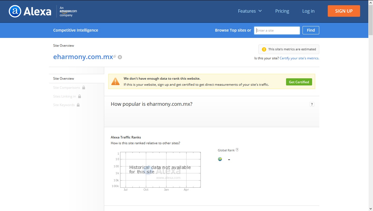Click the lock icon beside Site Keywords
Viewport: 373px width, 211px height.
78,105
